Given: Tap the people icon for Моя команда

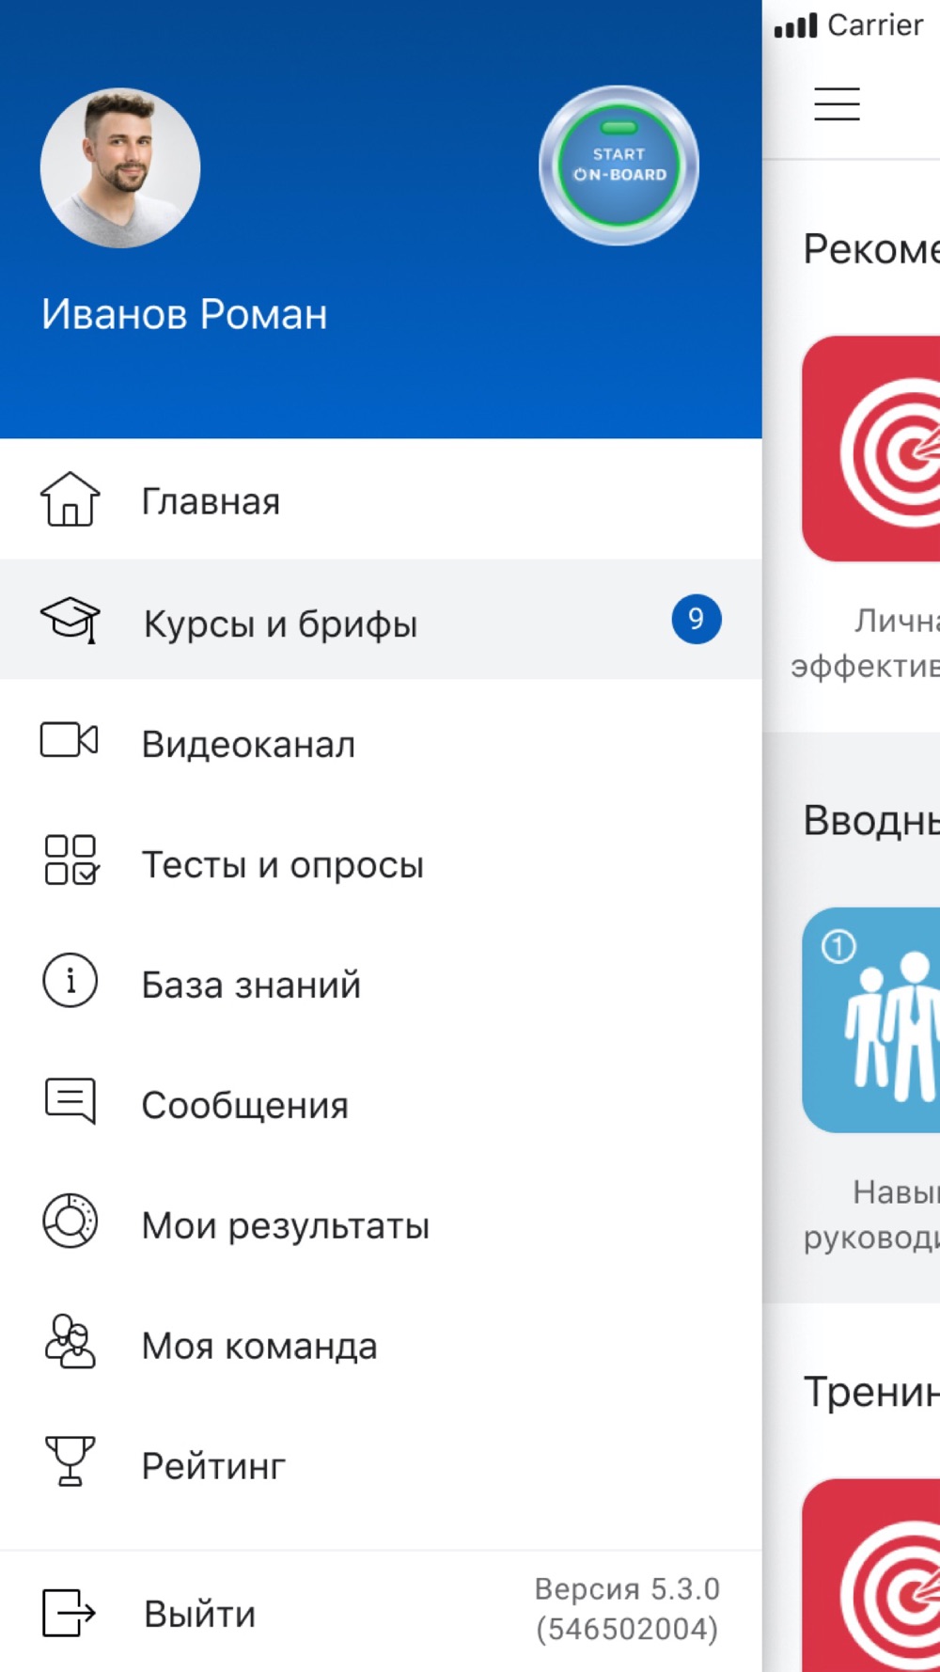Looking at the screenshot, I should click(x=70, y=1342).
